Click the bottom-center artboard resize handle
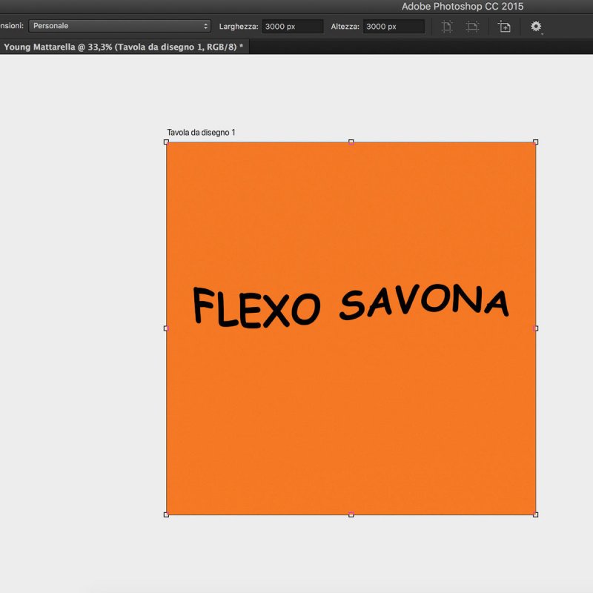 pyautogui.click(x=351, y=514)
